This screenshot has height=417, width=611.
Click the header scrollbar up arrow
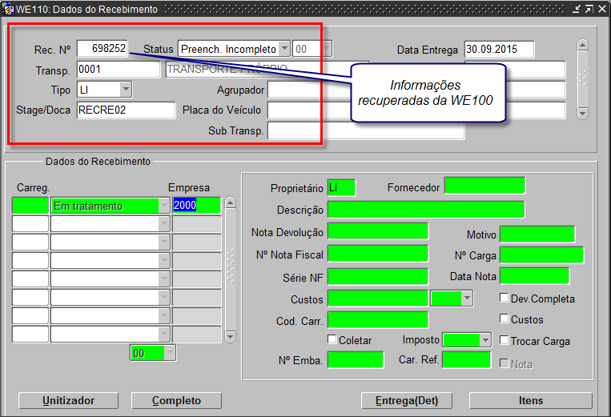(582, 45)
